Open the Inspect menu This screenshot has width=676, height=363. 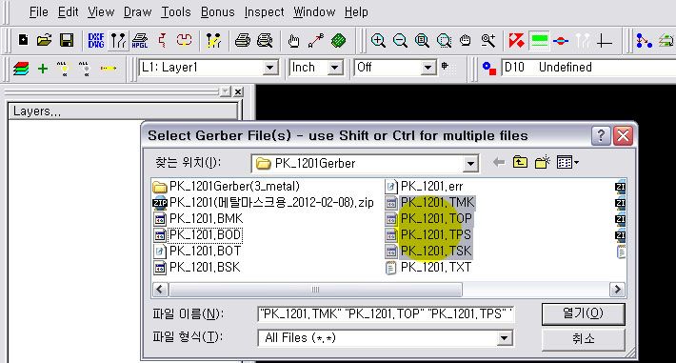coord(264,12)
